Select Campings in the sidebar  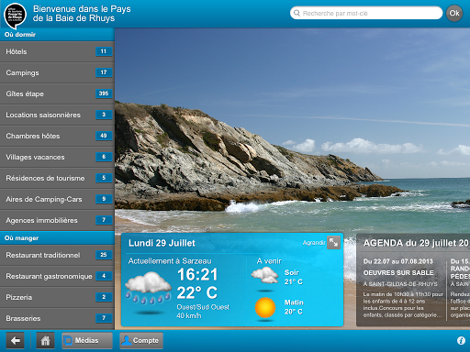57,72
